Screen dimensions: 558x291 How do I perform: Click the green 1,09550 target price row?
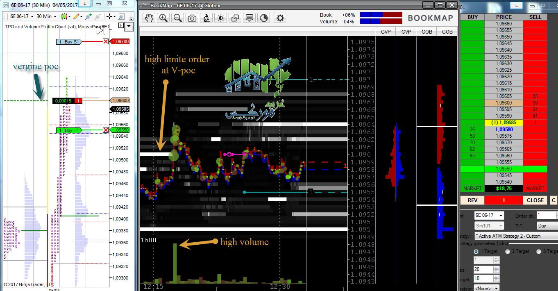click(504, 169)
